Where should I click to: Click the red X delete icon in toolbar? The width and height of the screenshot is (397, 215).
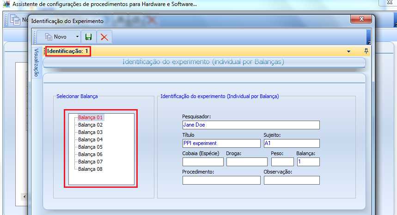(x=104, y=37)
